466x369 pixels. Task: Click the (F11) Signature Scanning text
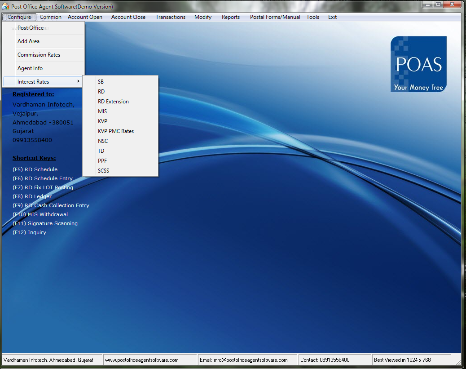pos(45,223)
